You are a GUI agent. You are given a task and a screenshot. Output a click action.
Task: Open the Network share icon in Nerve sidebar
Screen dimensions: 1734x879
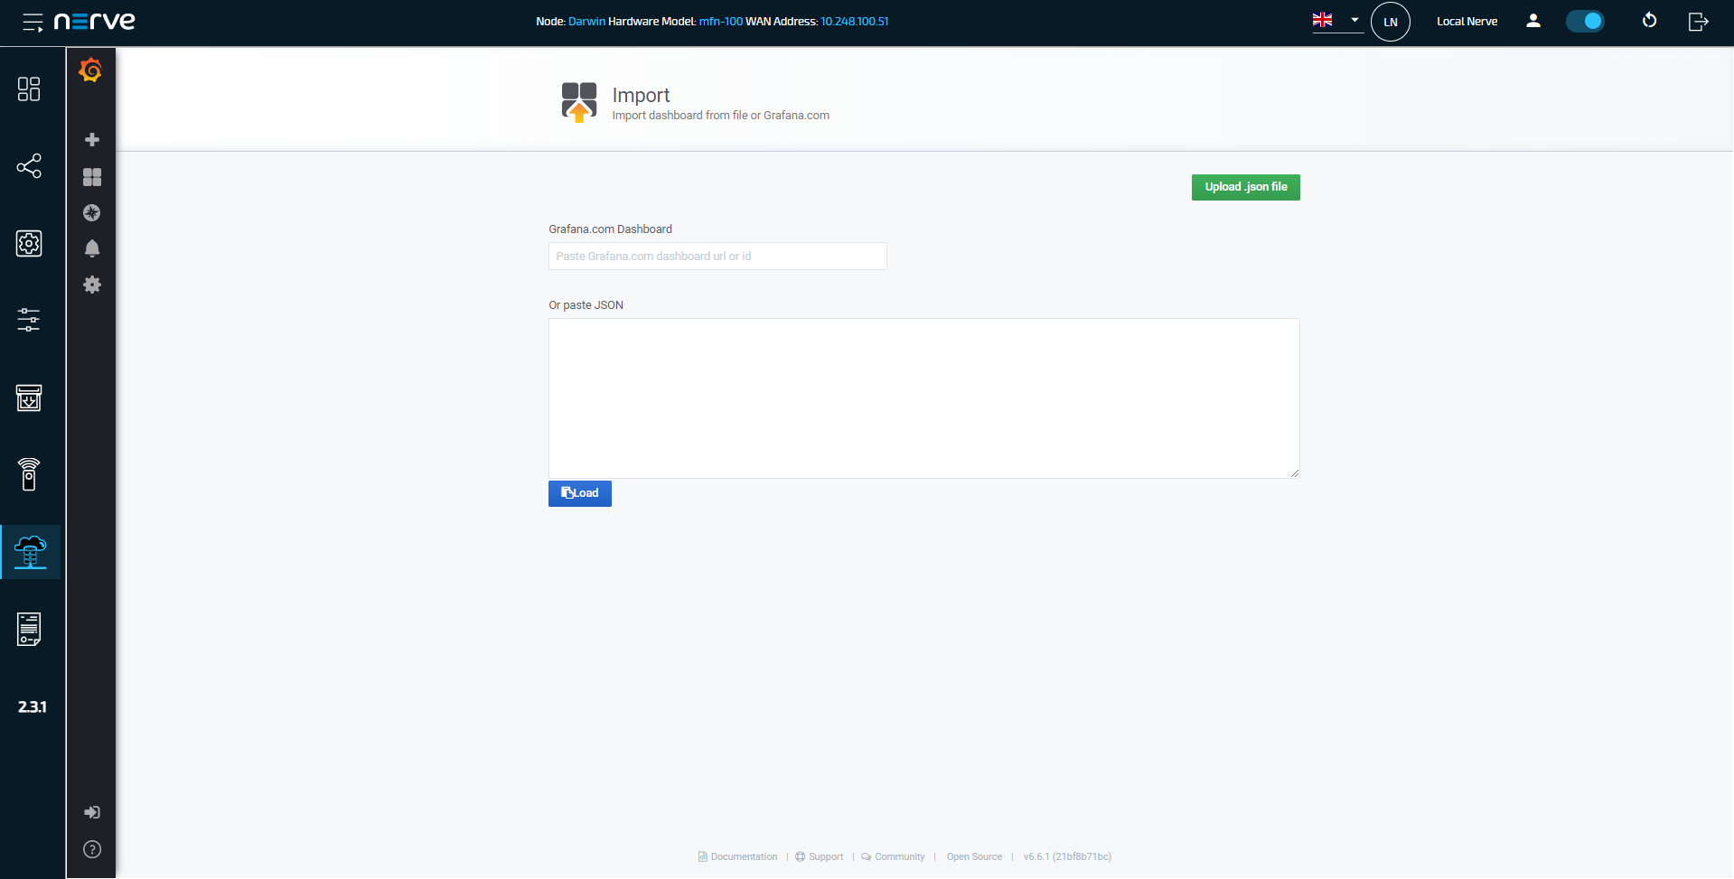[29, 166]
